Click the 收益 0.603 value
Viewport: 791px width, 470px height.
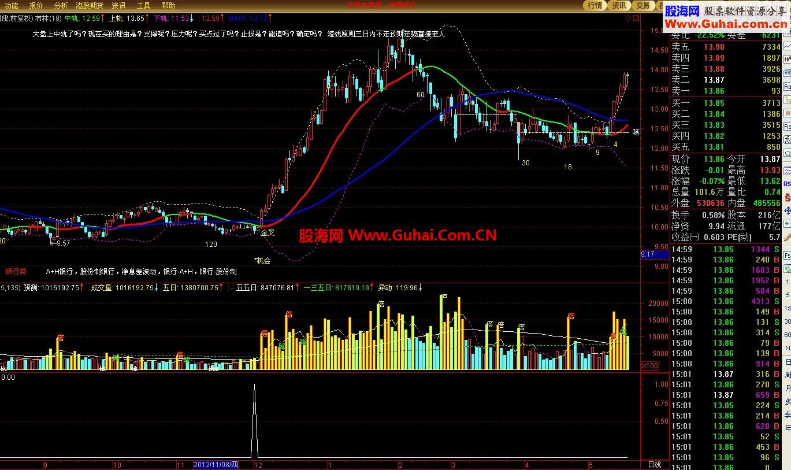click(x=714, y=237)
